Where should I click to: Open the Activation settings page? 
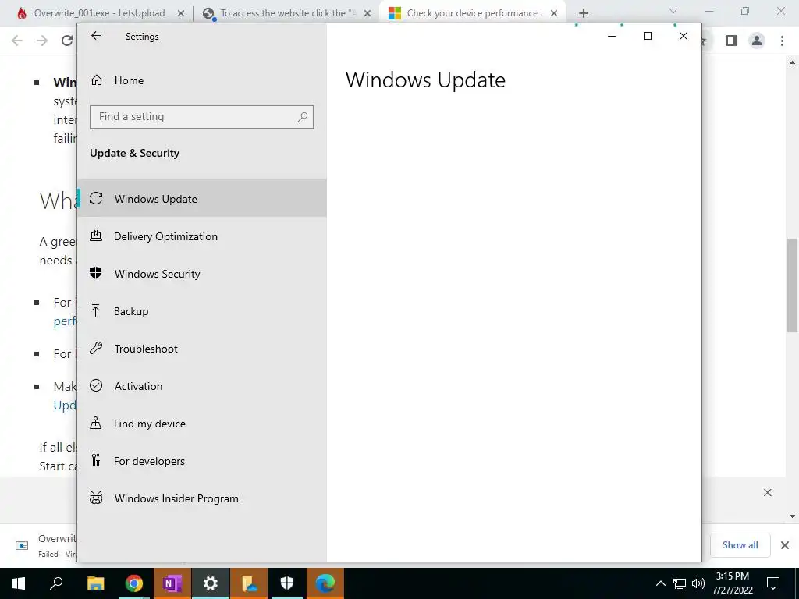pyautogui.click(x=202, y=386)
